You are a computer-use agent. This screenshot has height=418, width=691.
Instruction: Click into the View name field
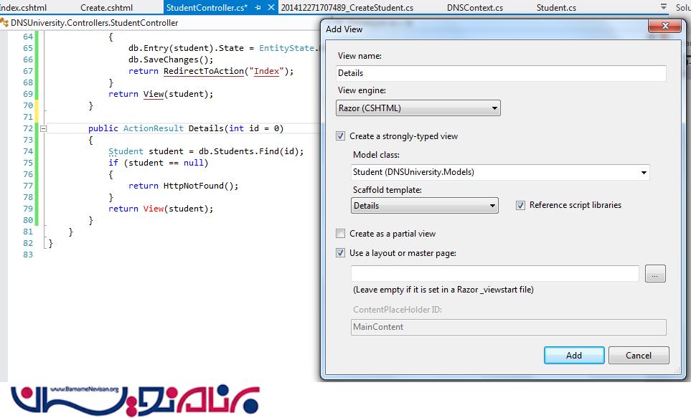501,73
